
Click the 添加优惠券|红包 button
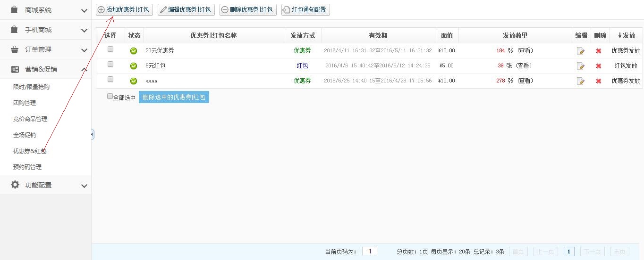click(124, 9)
